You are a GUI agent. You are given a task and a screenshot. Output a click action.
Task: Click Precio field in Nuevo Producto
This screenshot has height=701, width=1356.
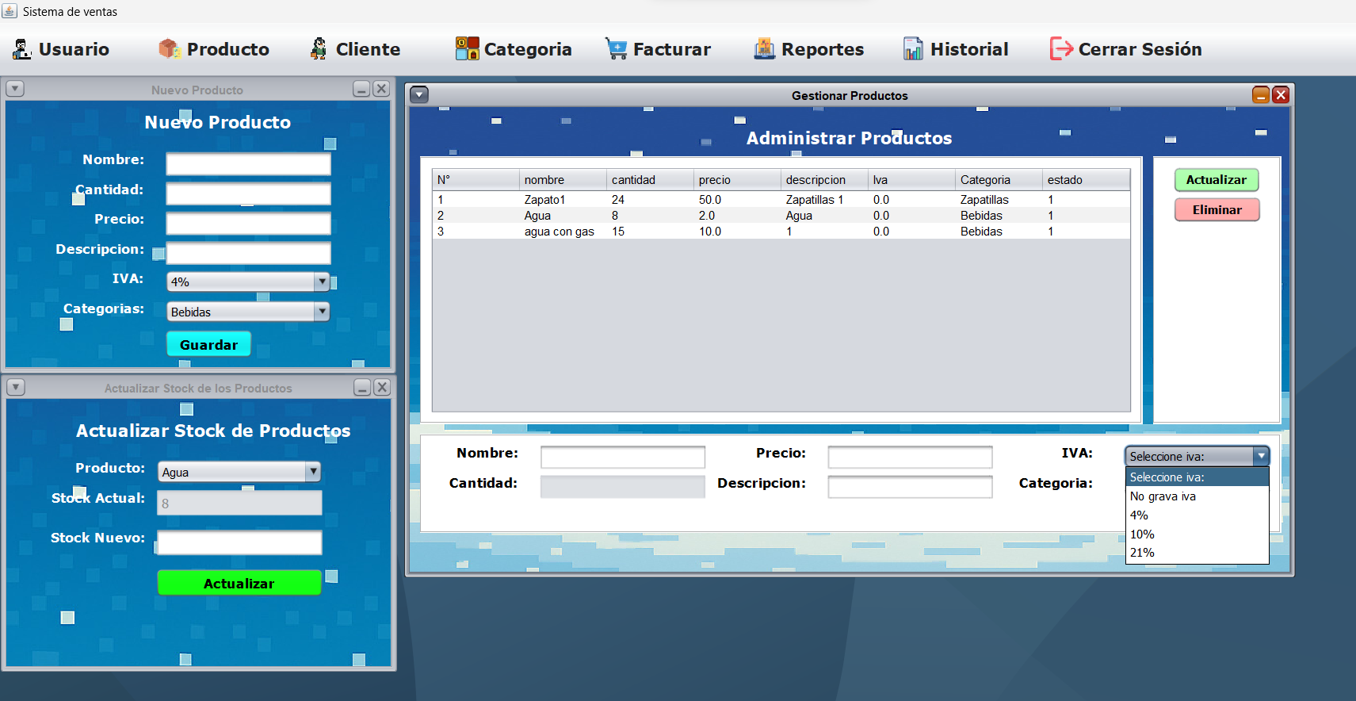pyautogui.click(x=248, y=224)
